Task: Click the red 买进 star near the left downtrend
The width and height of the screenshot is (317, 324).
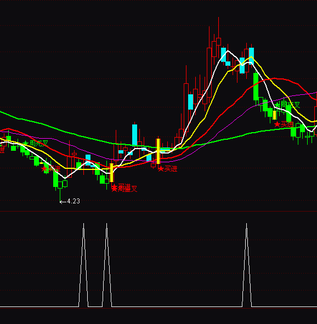Action: pyautogui.click(x=50, y=169)
